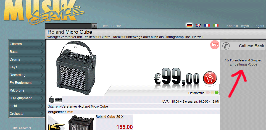The height and width of the screenshot is (130, 266).
Task: Open the Detail-Suche link
Action: 111,26
